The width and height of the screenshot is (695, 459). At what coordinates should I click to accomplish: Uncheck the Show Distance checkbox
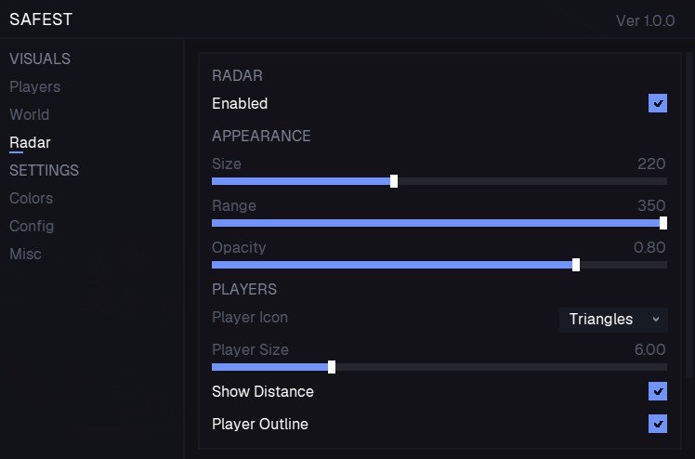tap(658, 391)
